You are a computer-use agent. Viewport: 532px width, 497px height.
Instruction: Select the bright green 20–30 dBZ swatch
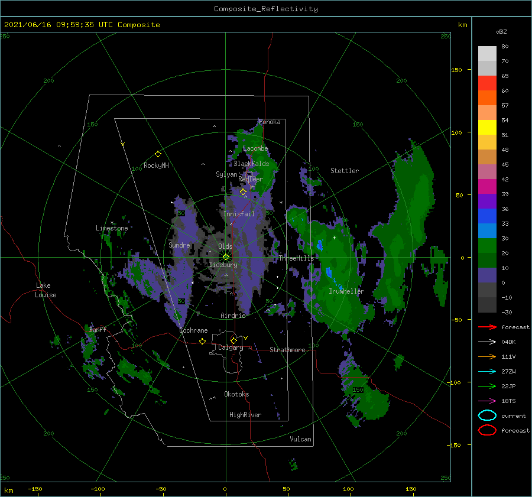(487, 246)
